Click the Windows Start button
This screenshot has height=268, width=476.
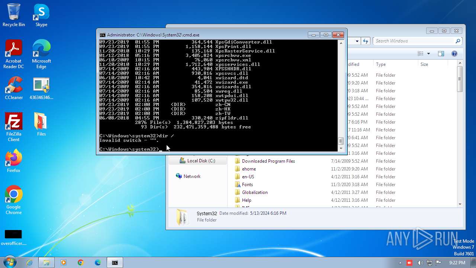point(10,262)
